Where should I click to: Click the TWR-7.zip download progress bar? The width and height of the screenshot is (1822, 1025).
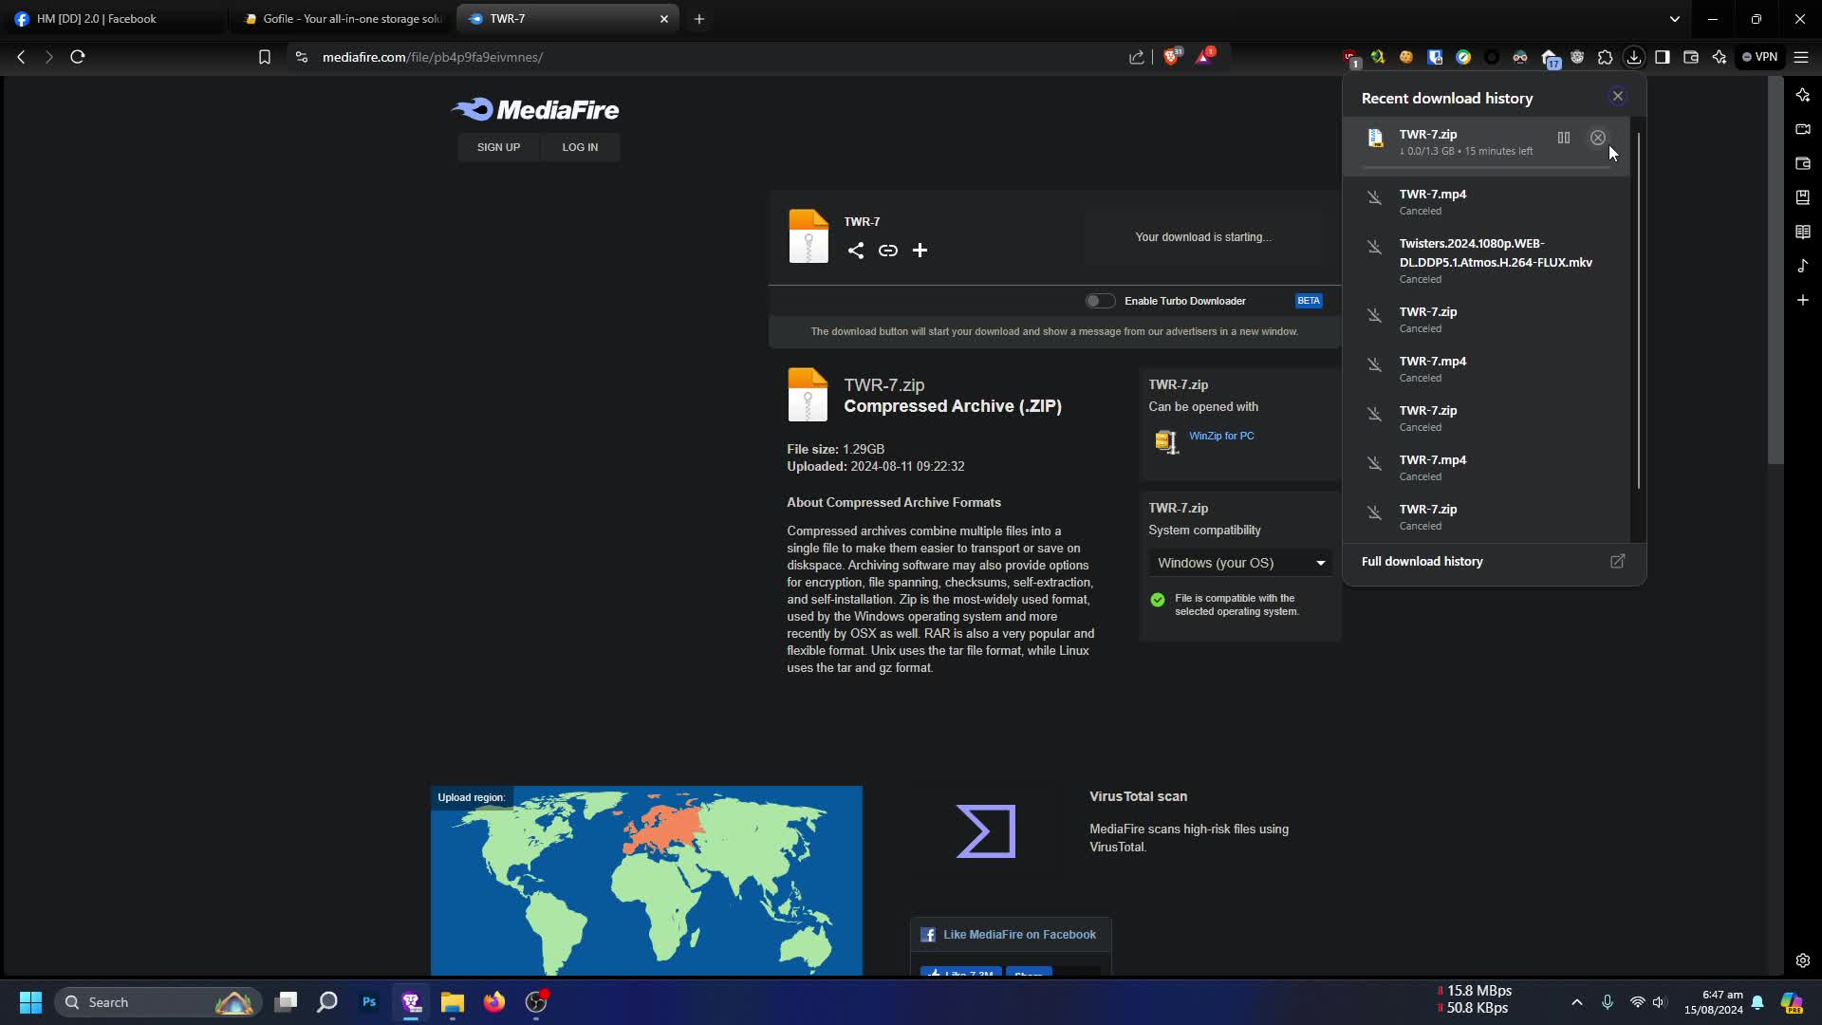coord(1488,168)
